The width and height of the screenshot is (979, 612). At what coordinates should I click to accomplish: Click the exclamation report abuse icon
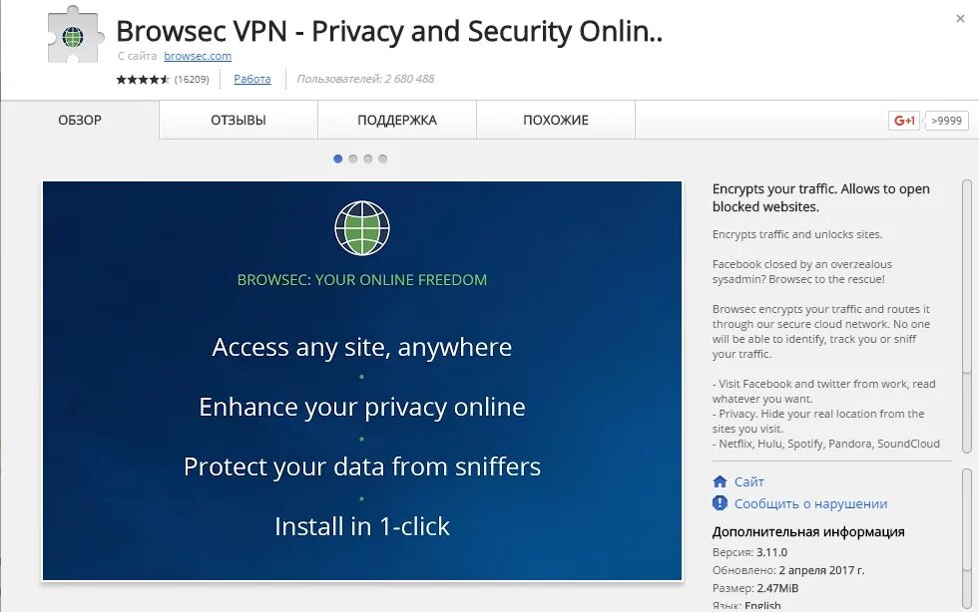click(720, 502)
